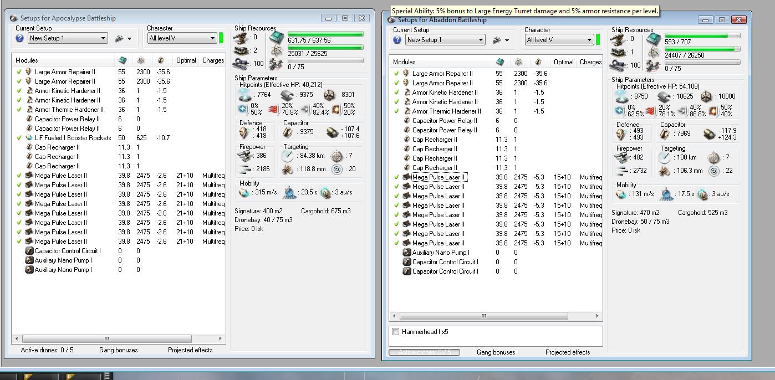This screenshot has width=775, height=380.
Task: Open the ship icon menu beside Apocalypse setup dropdown
Action: pyautogui.click(x=123, y=38)
